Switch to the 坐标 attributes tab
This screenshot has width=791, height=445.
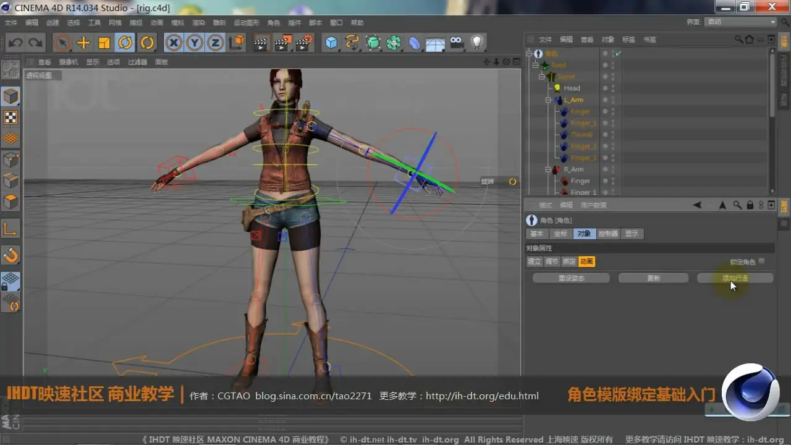560,234
